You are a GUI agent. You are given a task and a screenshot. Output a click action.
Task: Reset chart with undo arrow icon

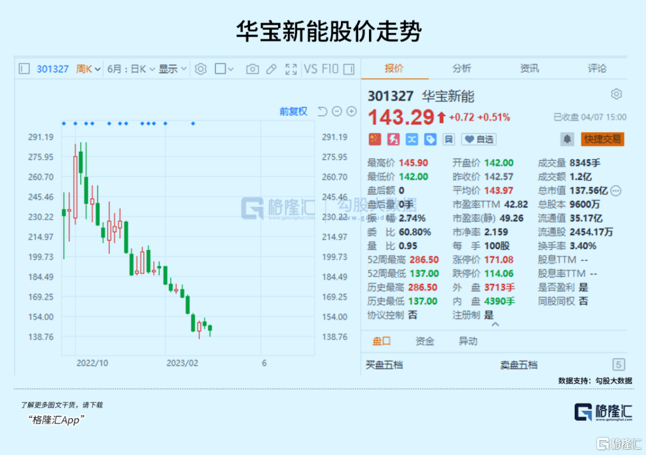[x=322, y=111]
